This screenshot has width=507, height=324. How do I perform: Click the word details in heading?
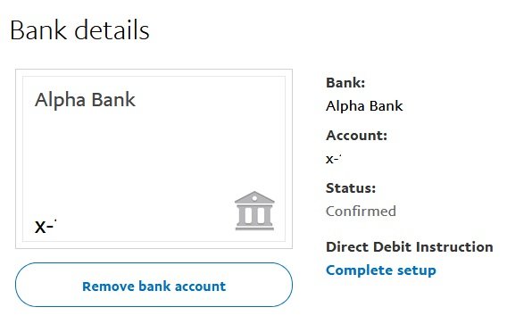pyautogui.click(x=112, y=30)
